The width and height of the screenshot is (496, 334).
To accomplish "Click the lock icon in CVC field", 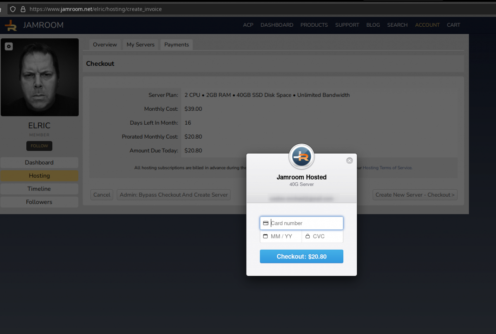I will pos(308,236).
